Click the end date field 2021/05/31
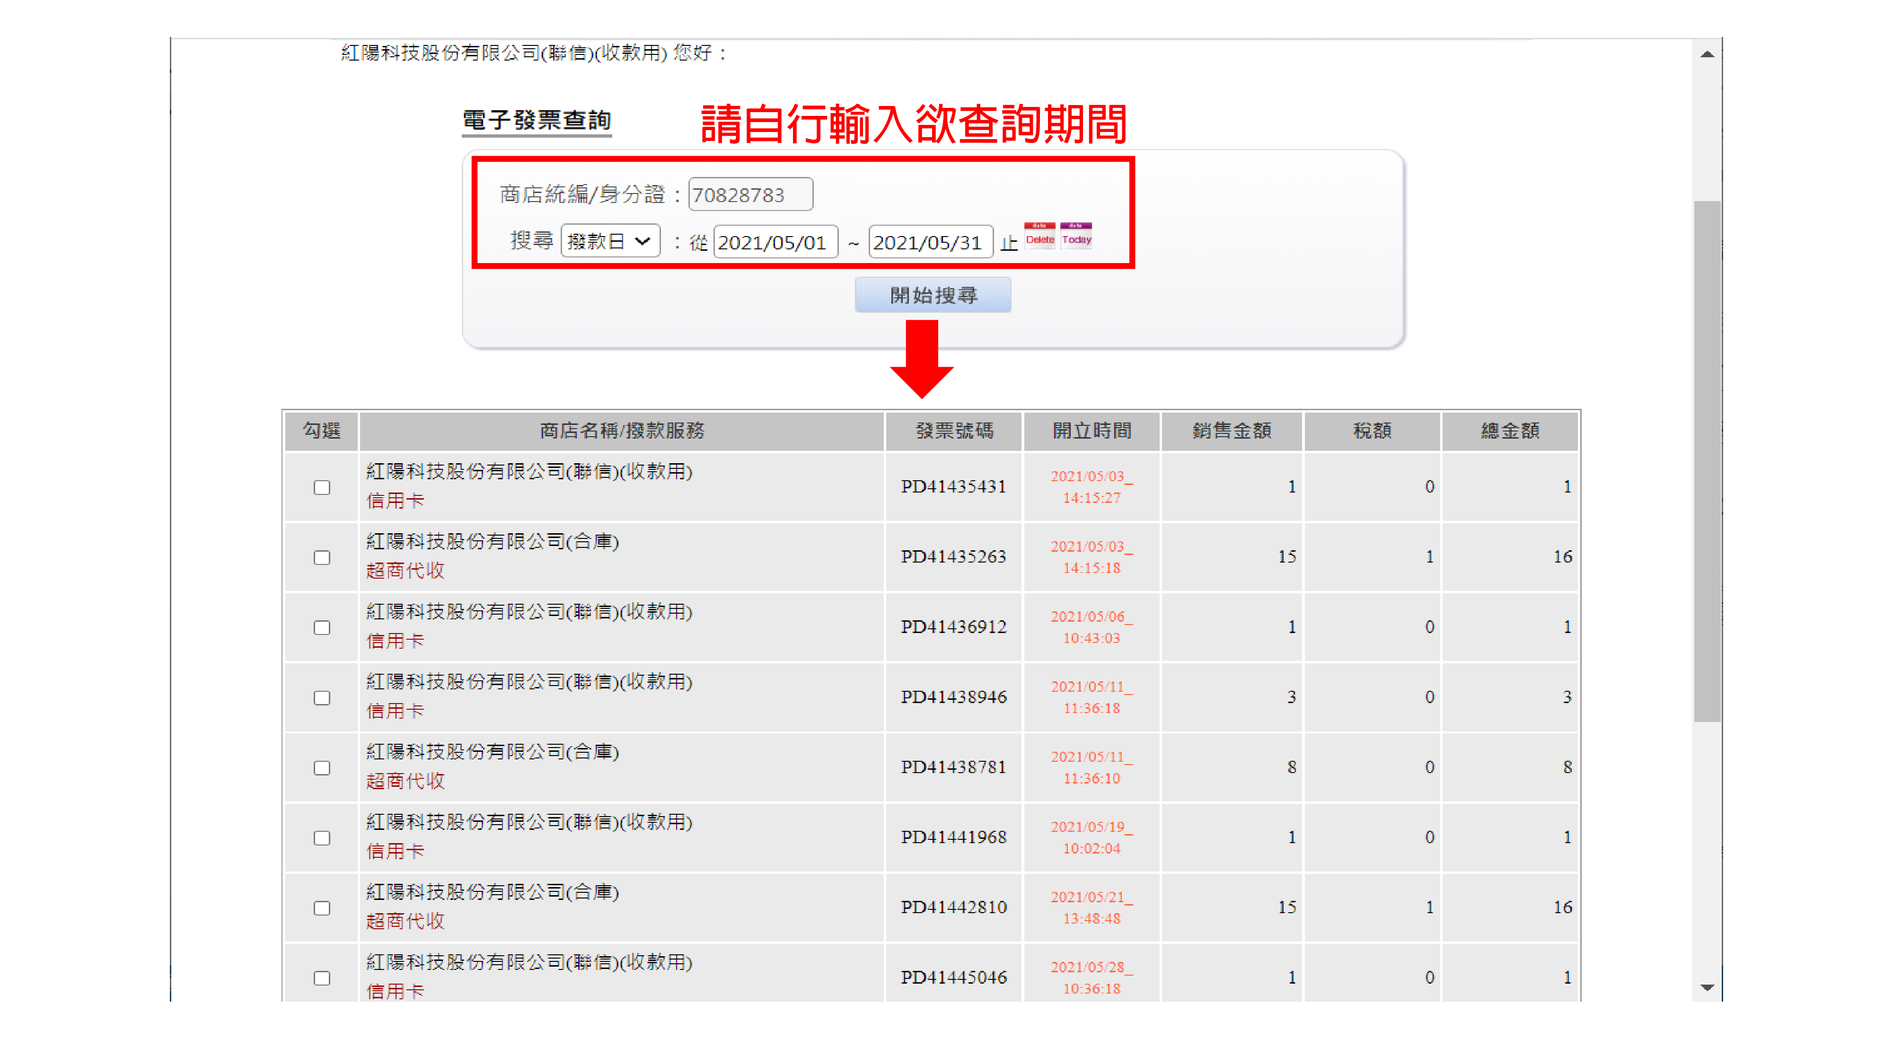The image size is (1893, 1039). point(930,242)
